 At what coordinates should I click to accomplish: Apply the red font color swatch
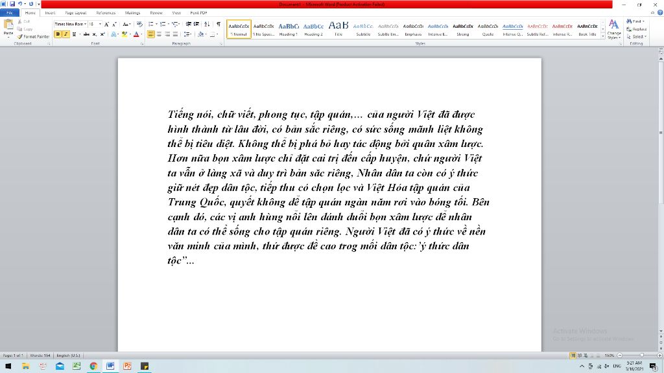[x=136, y=34]
